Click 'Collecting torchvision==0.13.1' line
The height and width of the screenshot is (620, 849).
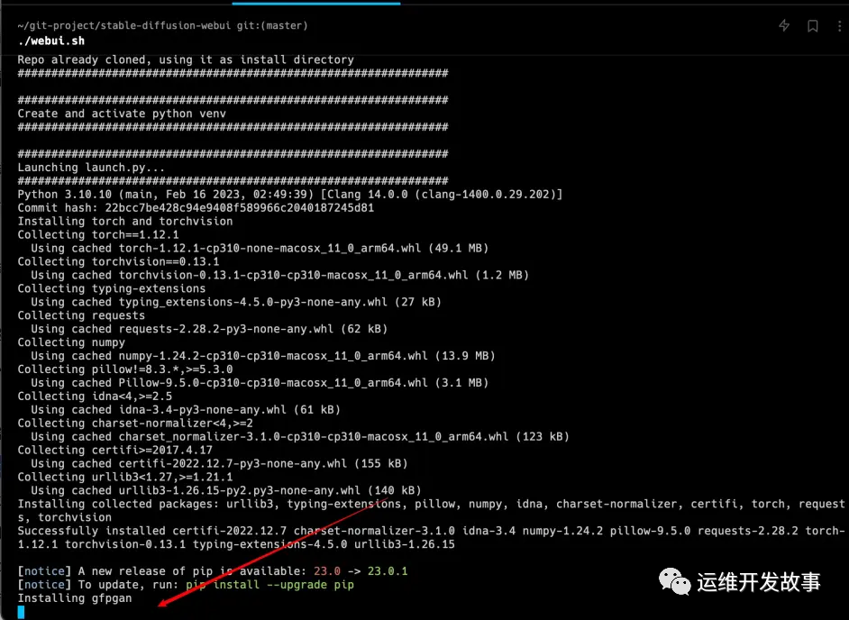click(118, 261)
